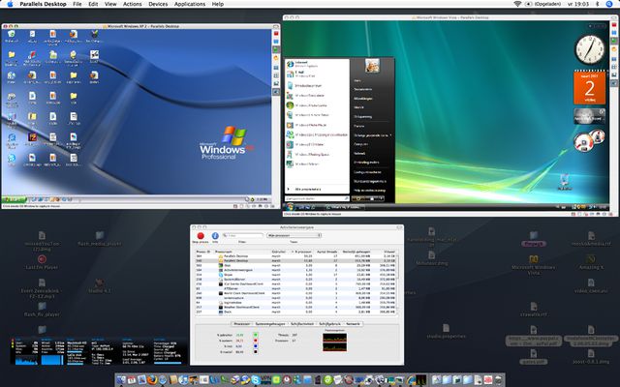Image resolution: width=620 pixels, height=387 pixels.
Task: Open the Parallels Desktop application menu
Action: [43, 4]
